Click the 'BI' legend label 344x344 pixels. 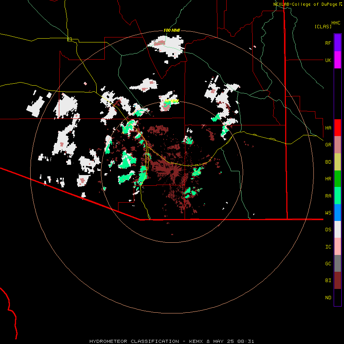coord(328,281)
